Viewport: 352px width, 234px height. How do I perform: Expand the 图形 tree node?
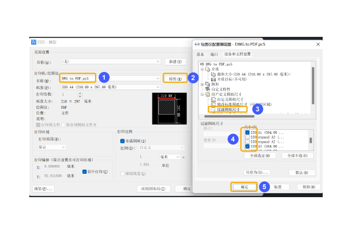point(202,84)
